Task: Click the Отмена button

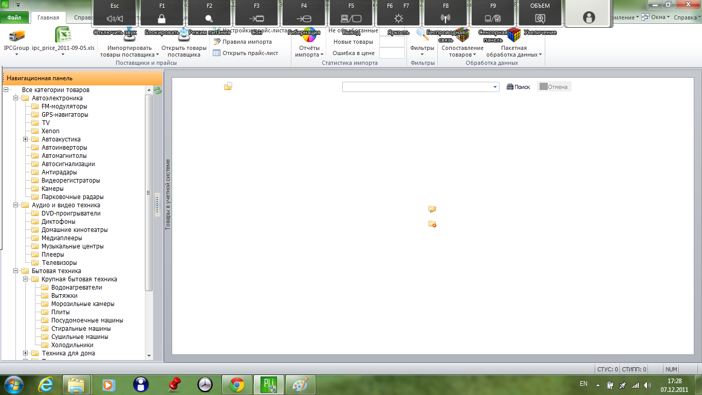Action: [554, 87]
